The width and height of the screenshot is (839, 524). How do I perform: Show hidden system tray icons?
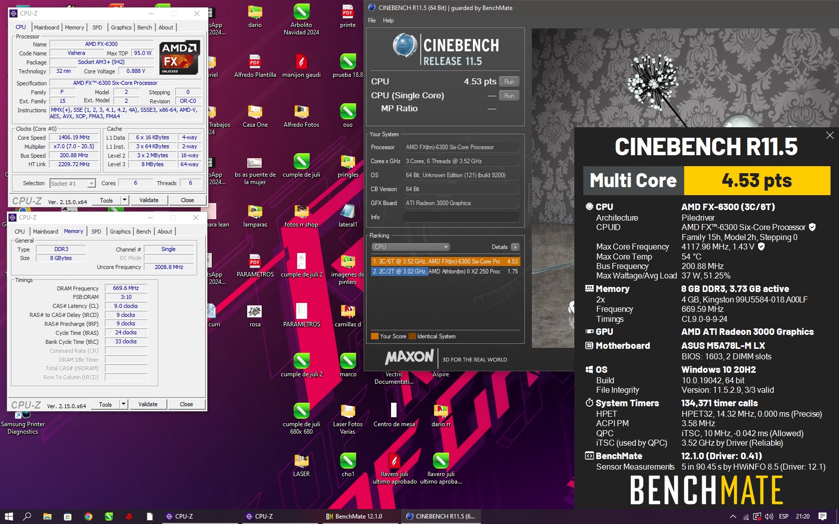733,517
